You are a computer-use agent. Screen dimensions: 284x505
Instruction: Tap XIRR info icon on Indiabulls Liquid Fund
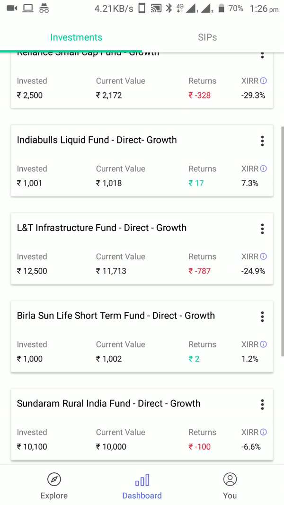pyautogui.click(x=263, y=168)
